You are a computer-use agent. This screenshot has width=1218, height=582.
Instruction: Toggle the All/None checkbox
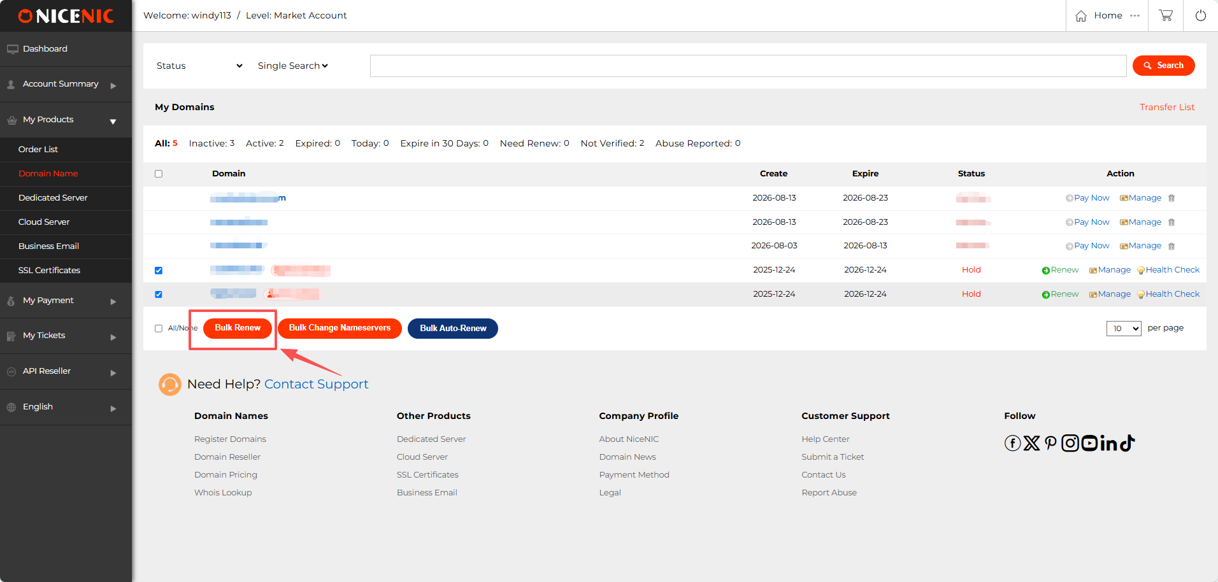(x=159, y=329)
